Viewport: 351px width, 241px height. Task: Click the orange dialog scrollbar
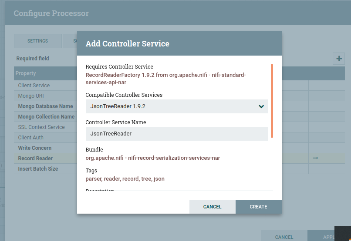pyautogui.click(x=272, y=101)
